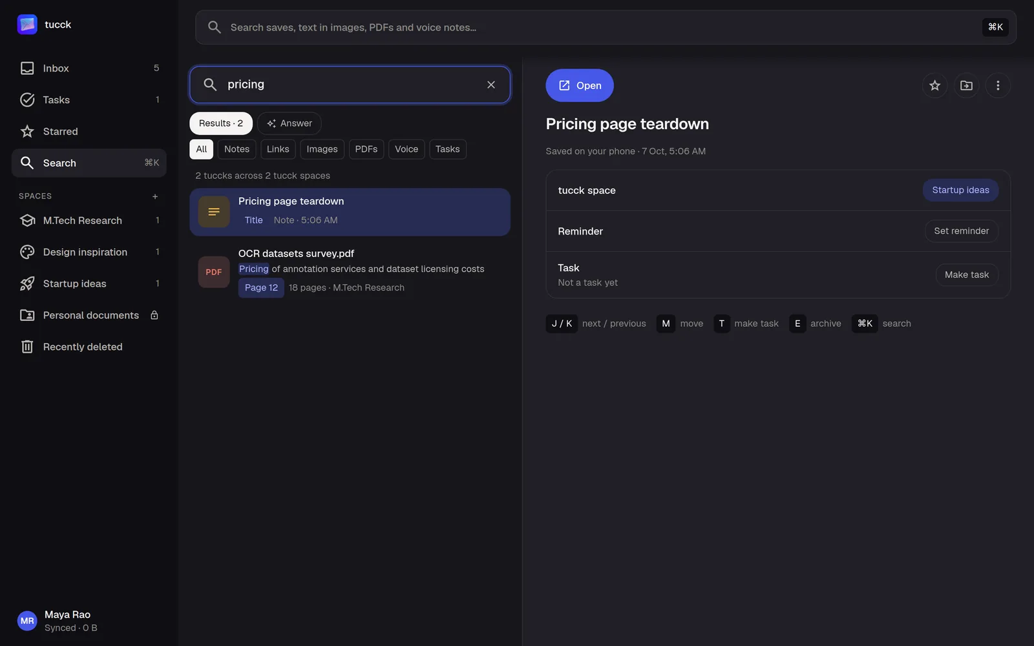Open the Startup ideas space

pos(89,284)
